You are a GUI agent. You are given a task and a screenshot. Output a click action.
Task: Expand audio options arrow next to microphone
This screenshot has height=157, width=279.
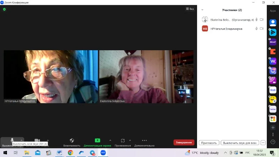coord(22,140)
